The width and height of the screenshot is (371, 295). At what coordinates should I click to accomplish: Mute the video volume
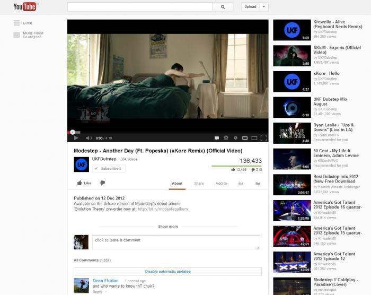(x=89, y=138)
